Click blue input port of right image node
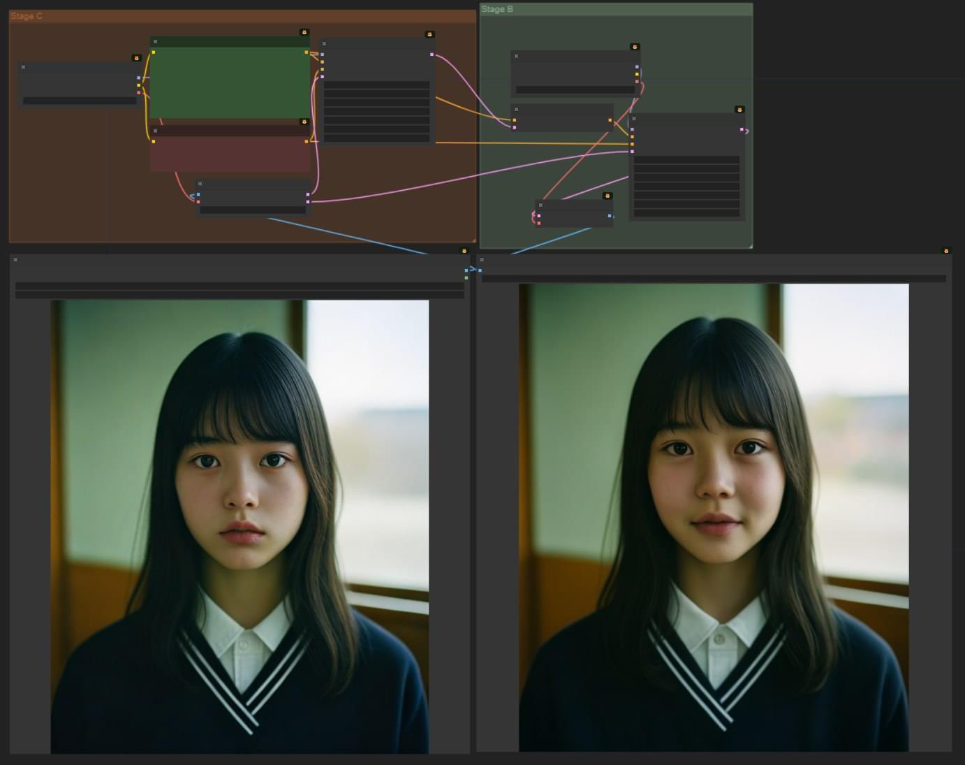 [x=480, y=270]
